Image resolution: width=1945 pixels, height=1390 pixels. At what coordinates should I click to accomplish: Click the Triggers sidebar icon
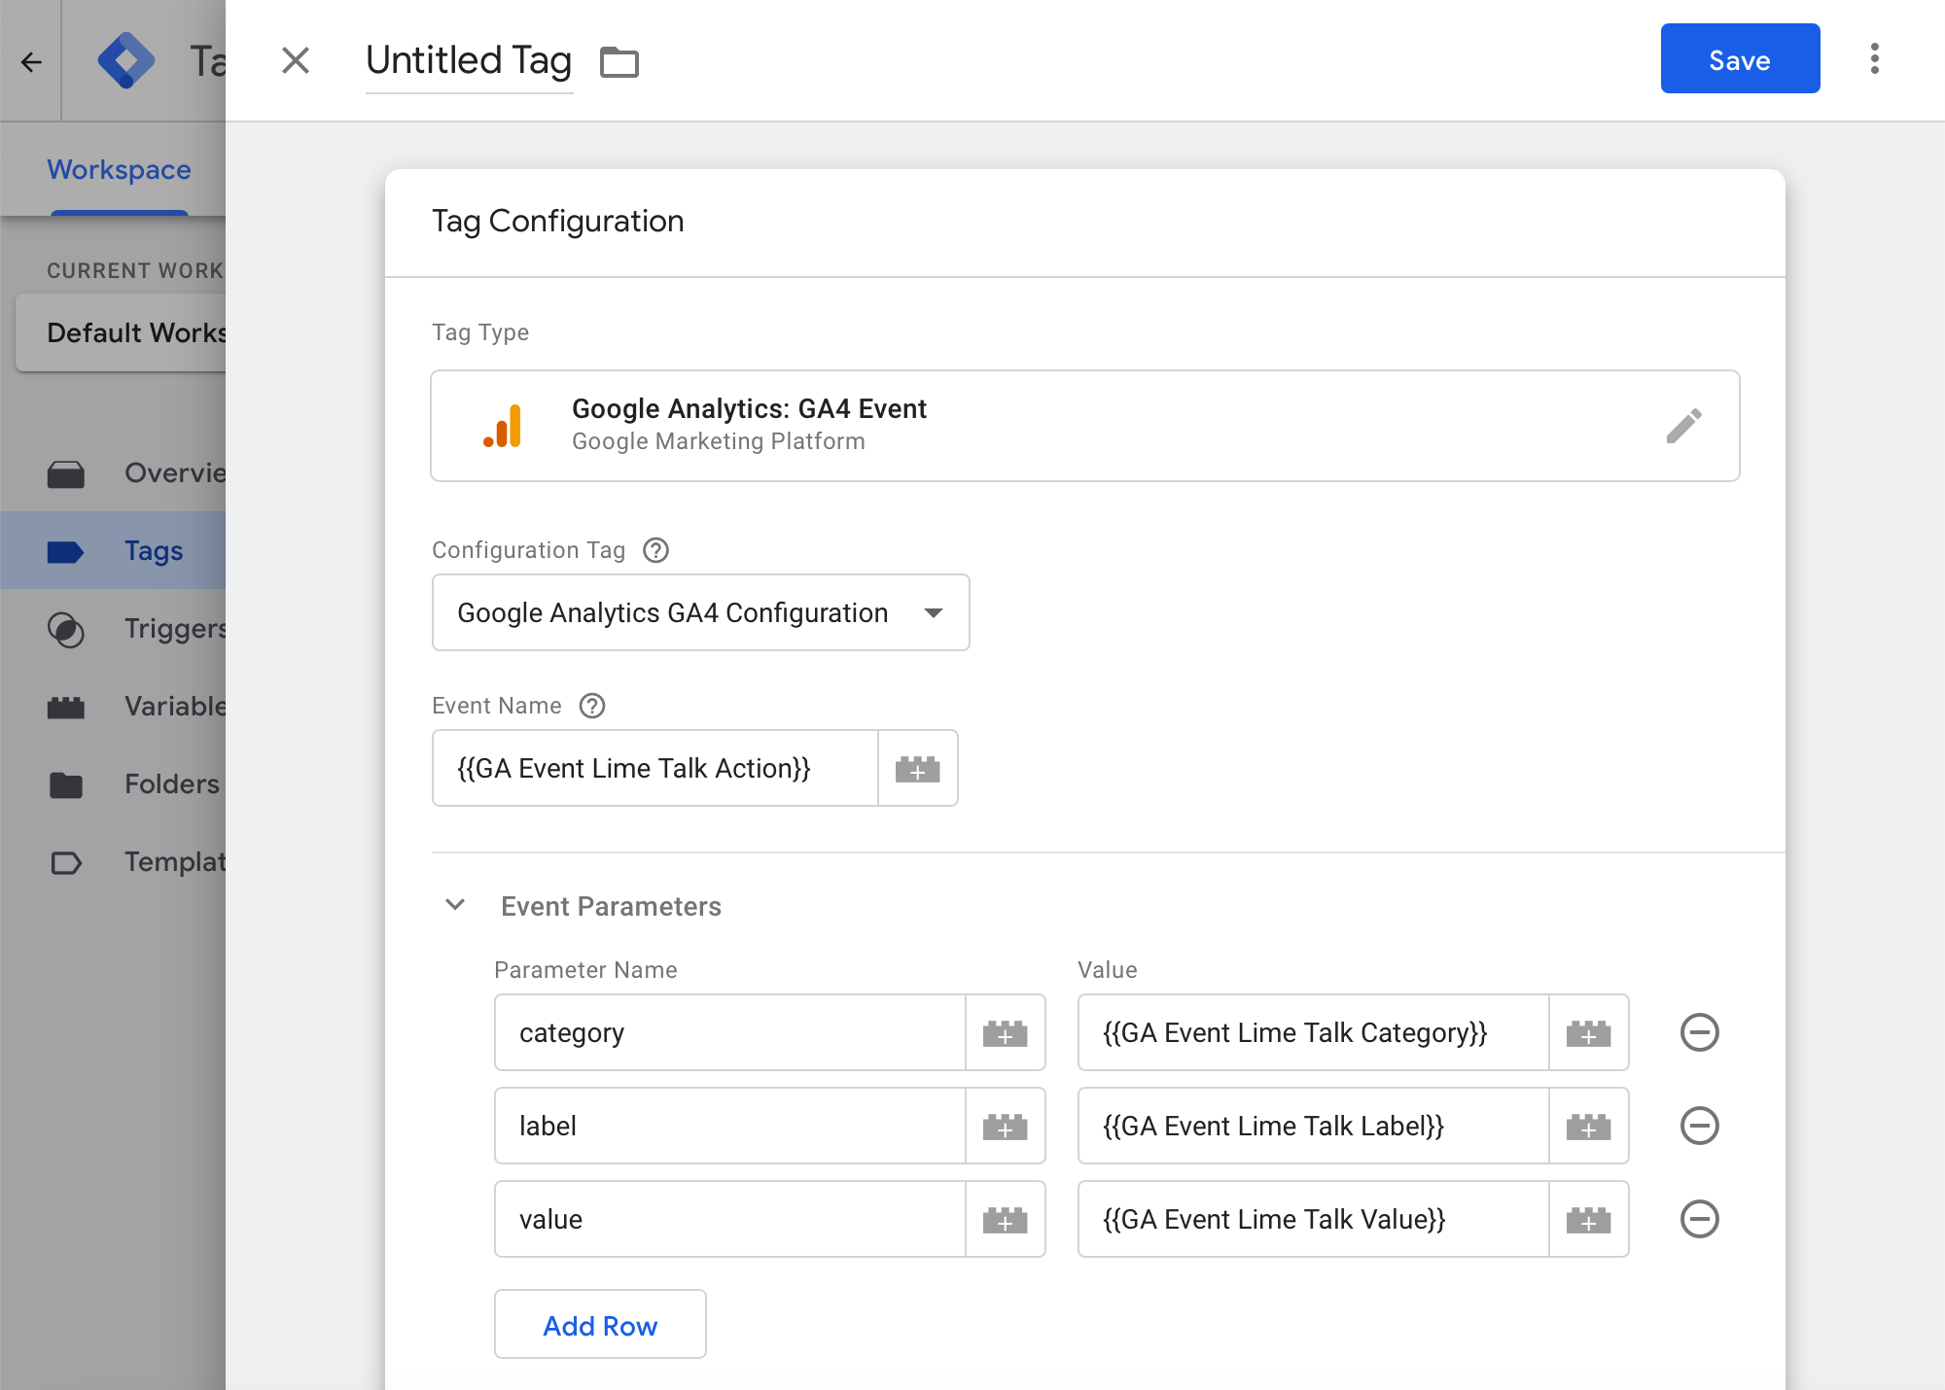click(66, 629)
